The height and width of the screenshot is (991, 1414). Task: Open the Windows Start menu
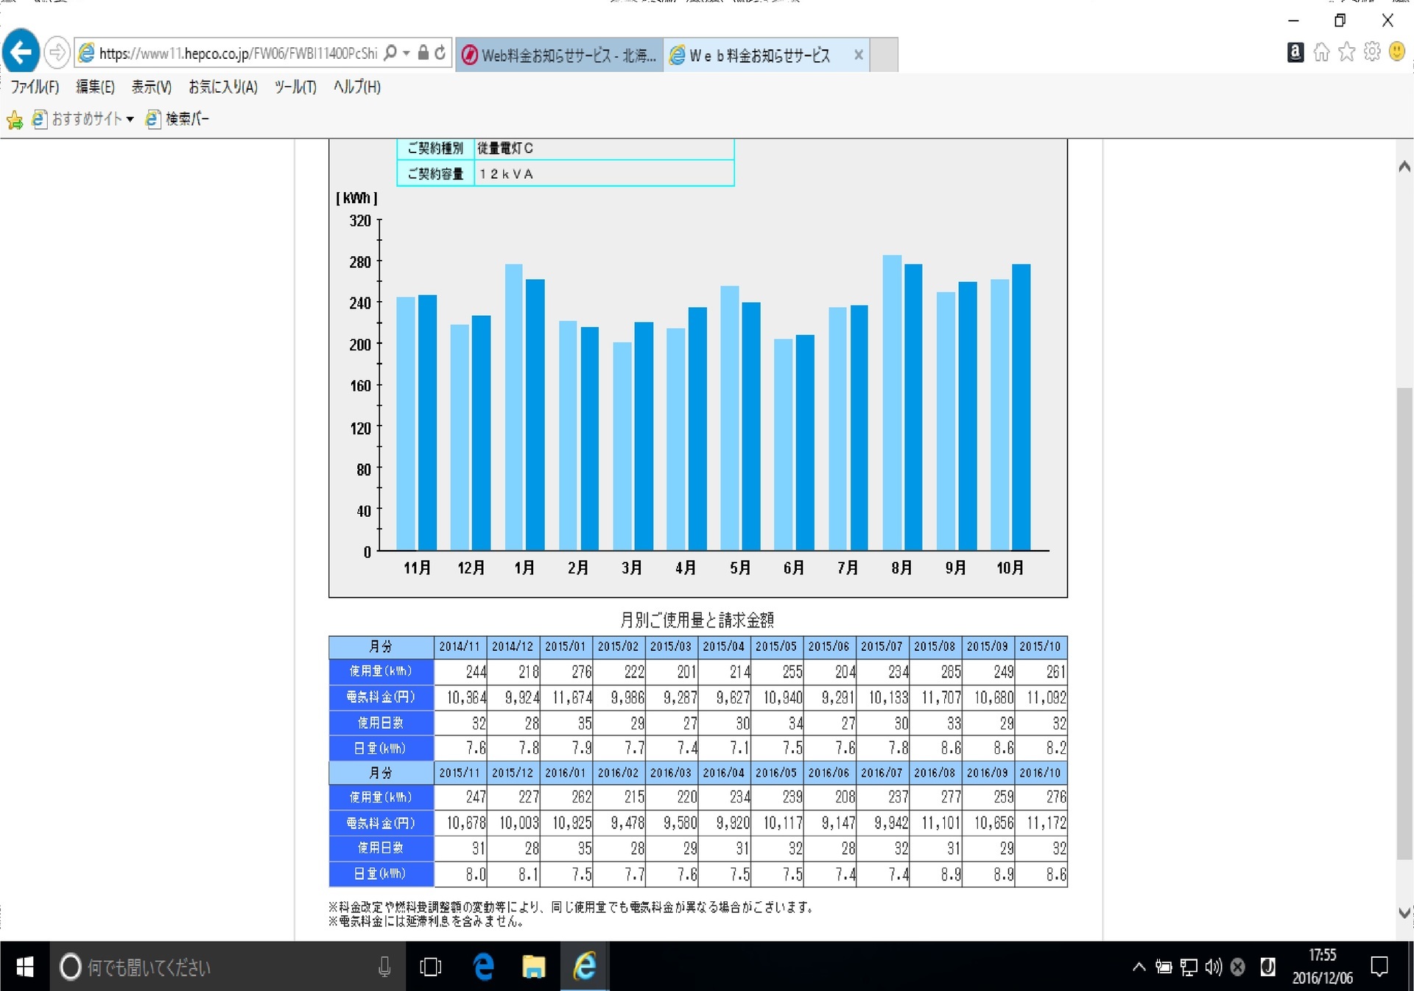point(24,967)
